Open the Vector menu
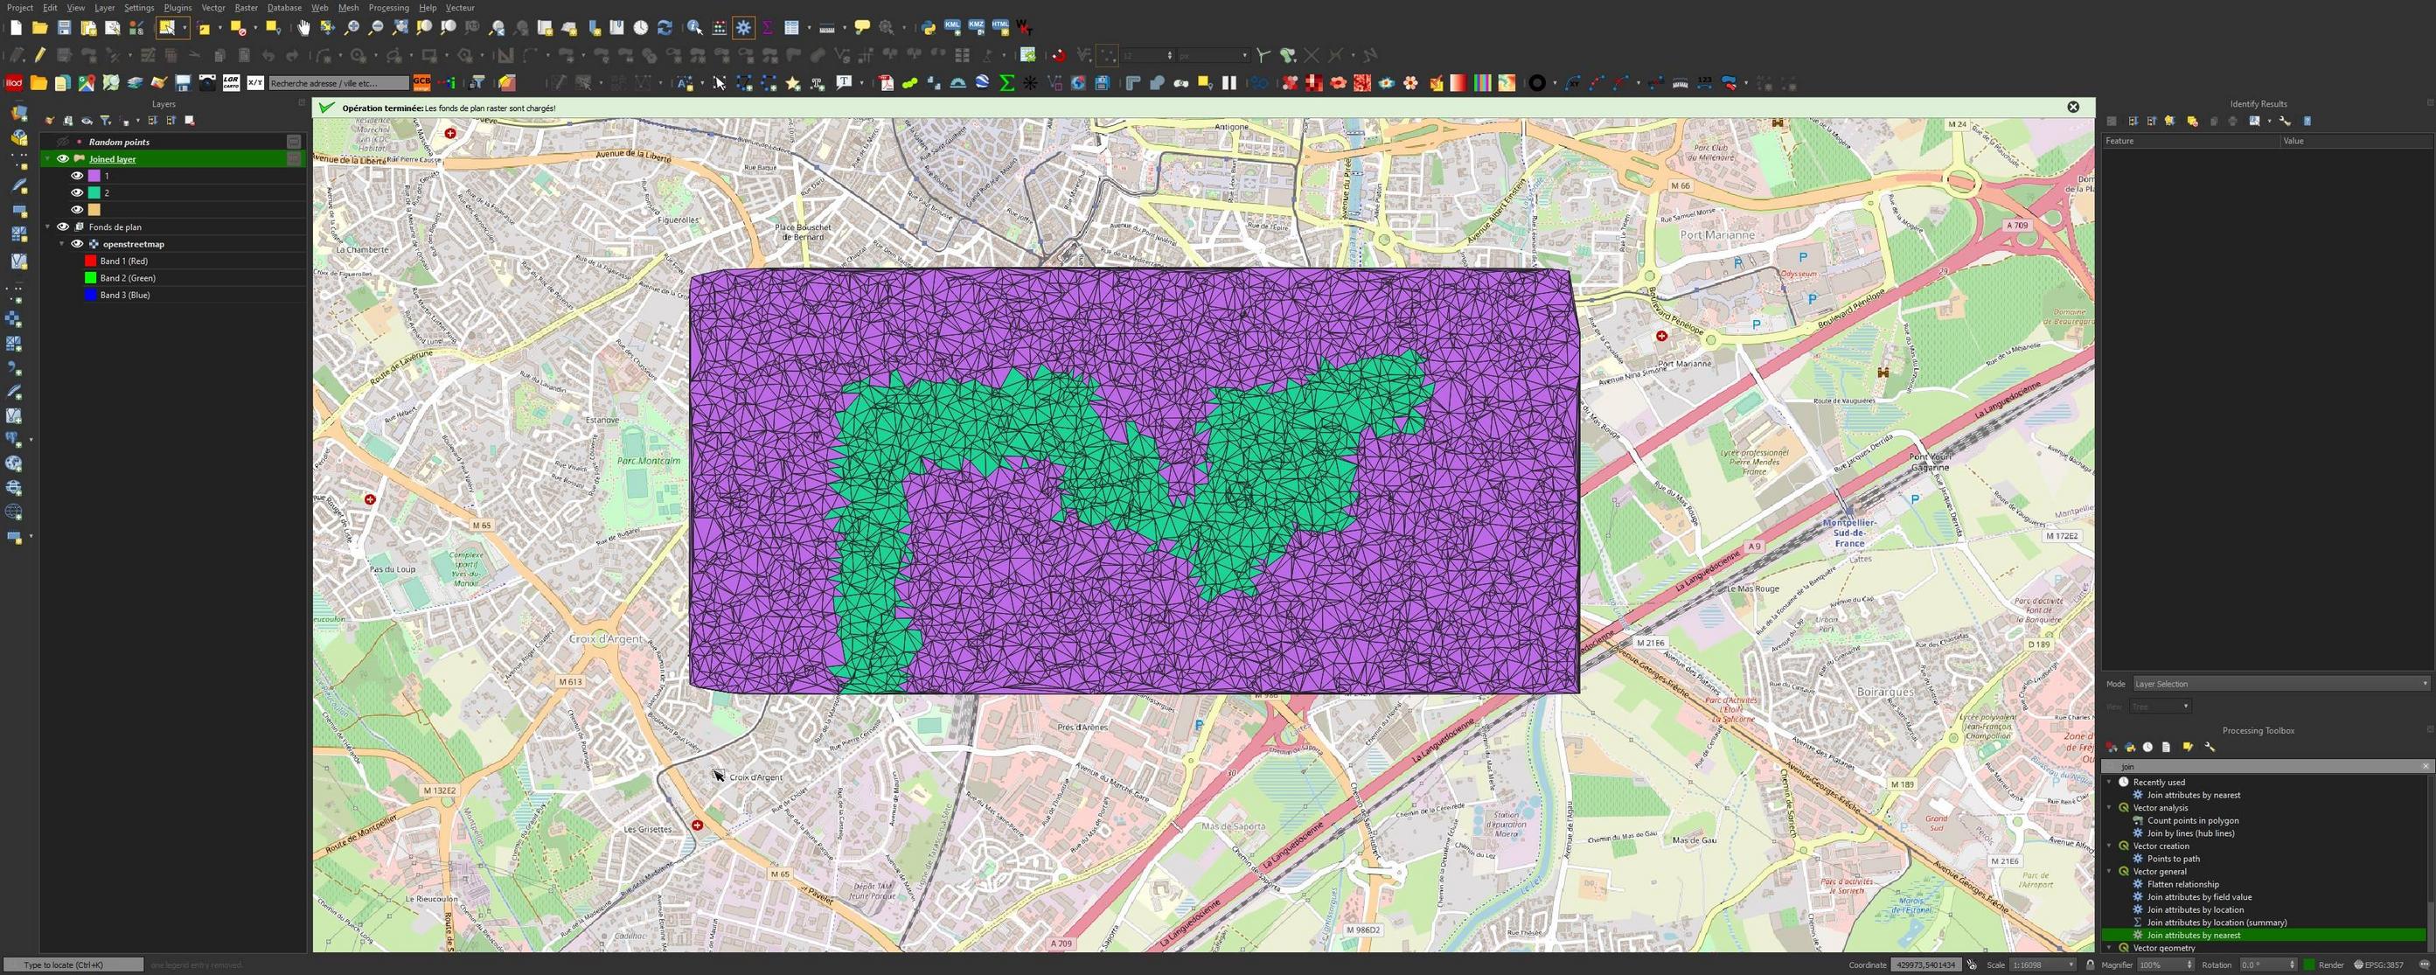The height and width of the screenshot is (975, 2436). (212, 8)
